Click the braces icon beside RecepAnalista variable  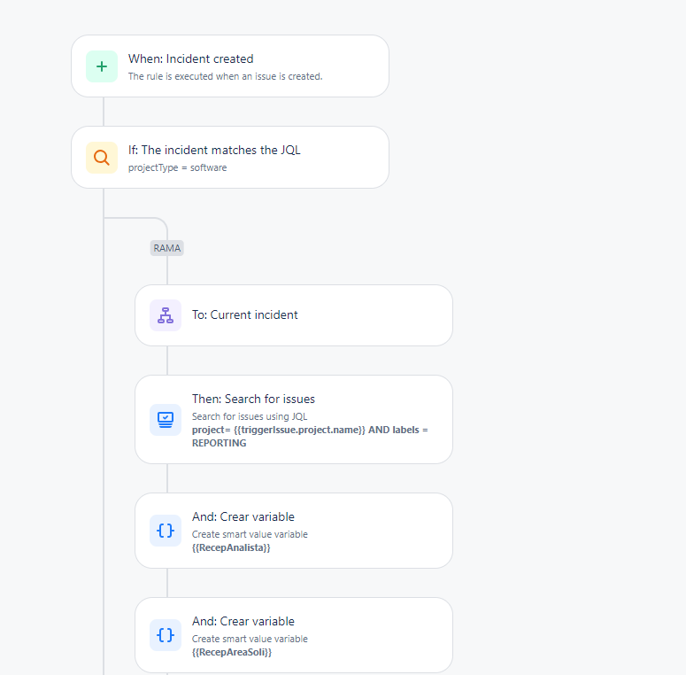point(166,531)
